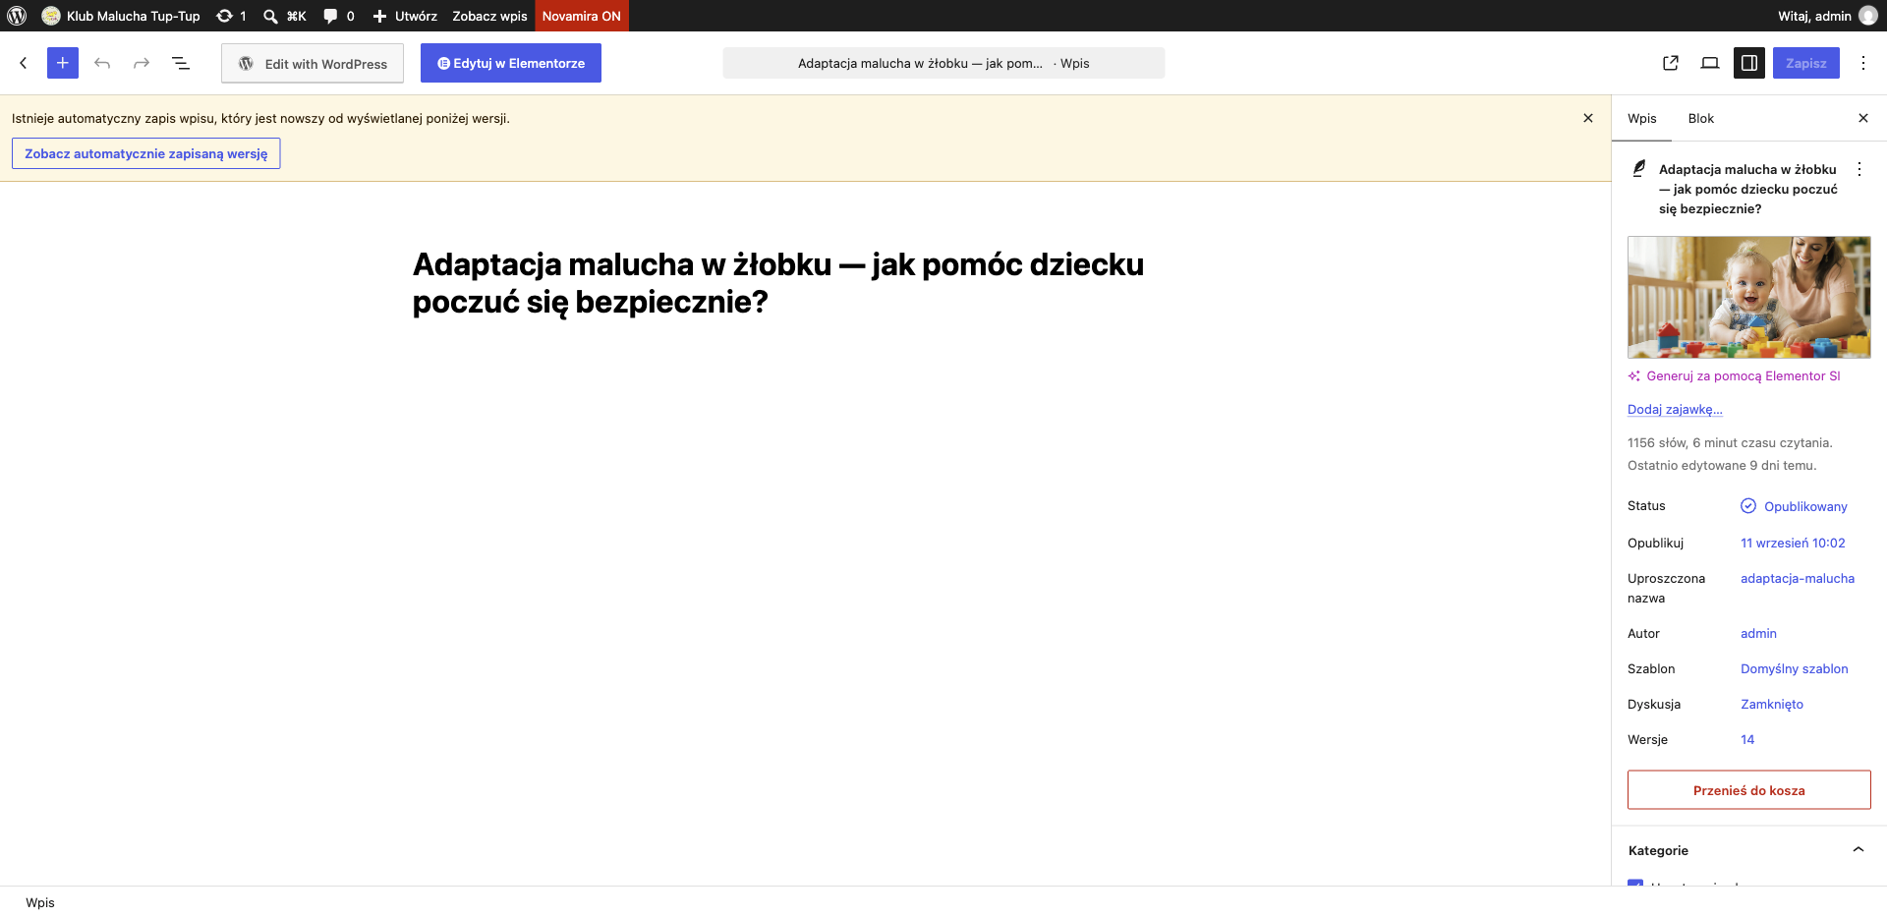Image resolution: width=1887 pixels, height=918 pixels.
Task: Click the featured image thumbnail
Action: point(1749,297)
